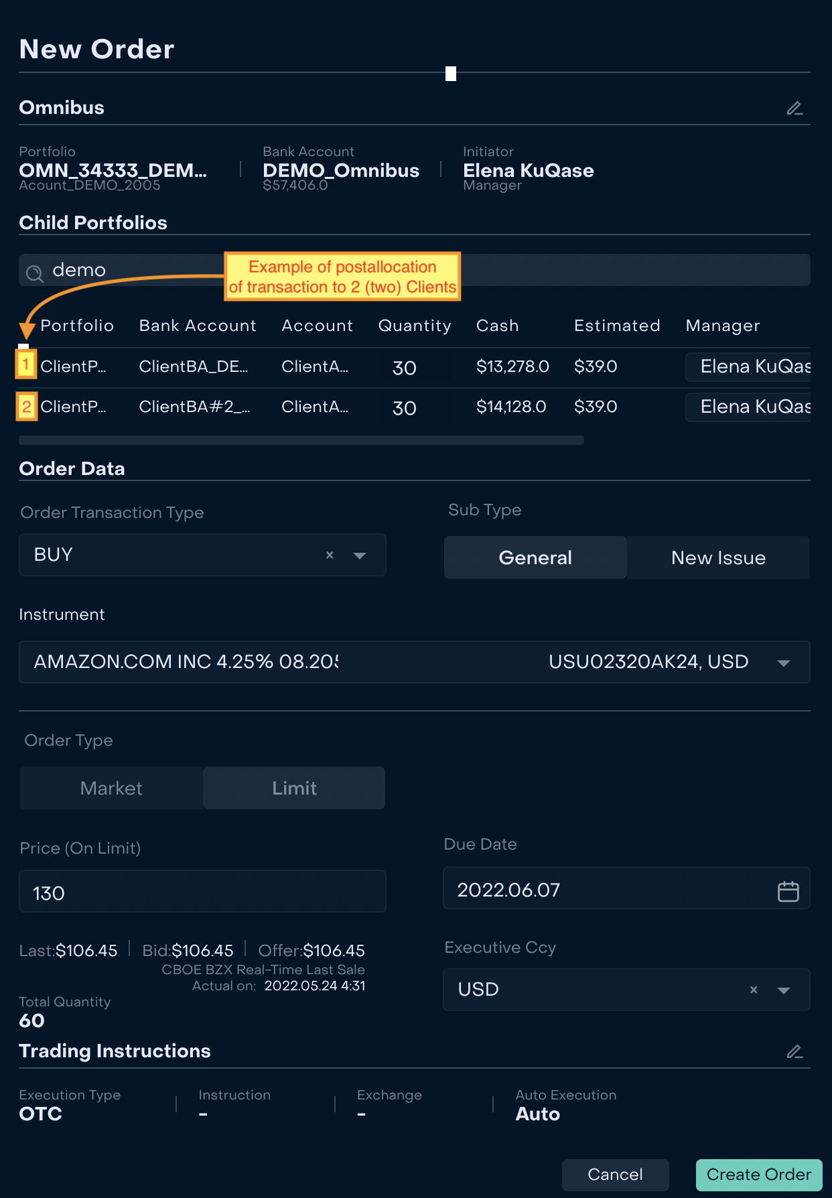Expand the Order Transaction Type dropdown

(360, 555)
